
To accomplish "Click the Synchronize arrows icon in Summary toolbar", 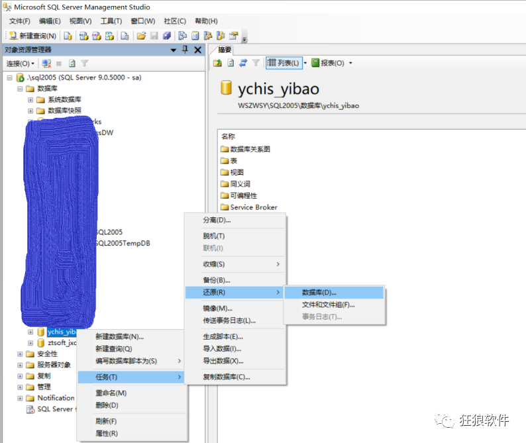I will click(x=243, y=63).
